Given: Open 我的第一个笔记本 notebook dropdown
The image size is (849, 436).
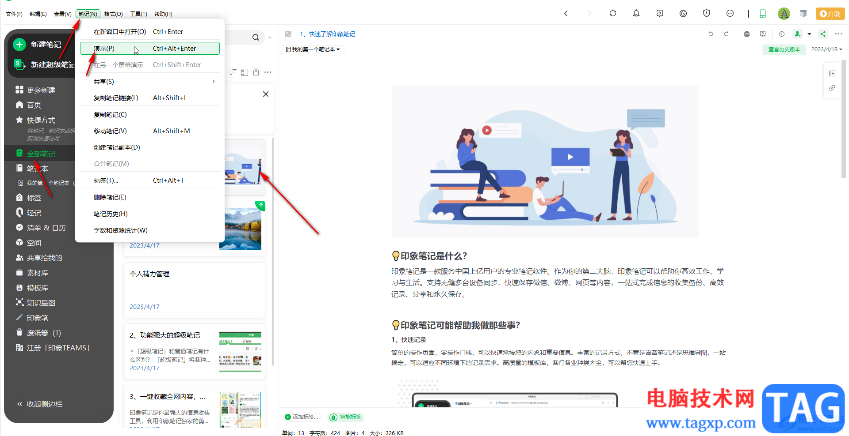Looking at the screenshot, I should tap(313, 49).
